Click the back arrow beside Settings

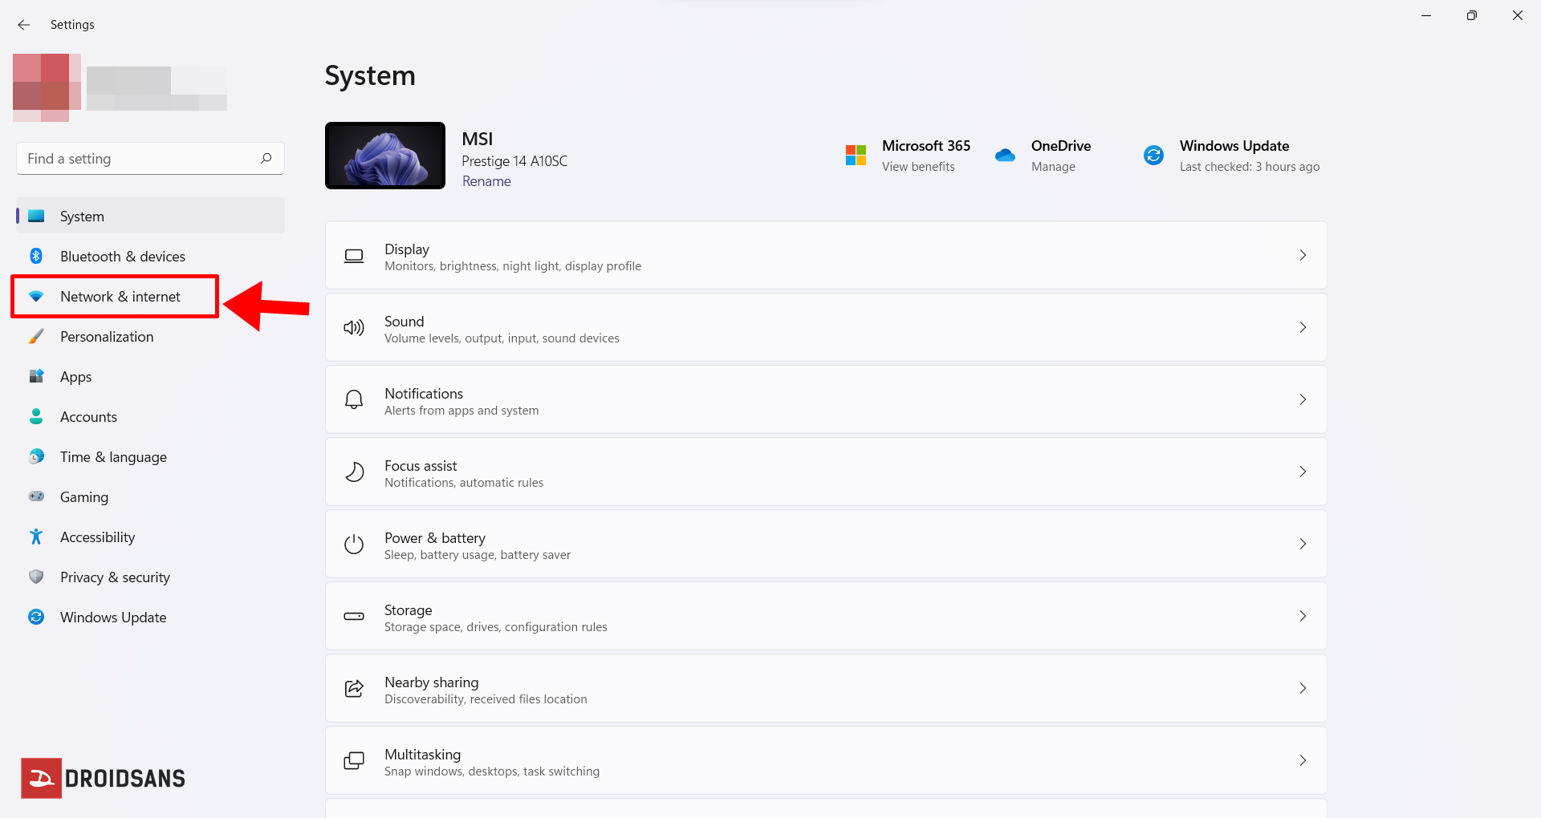coord(24,25)
